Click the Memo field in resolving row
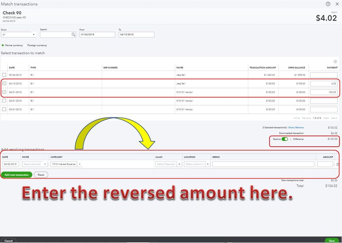342x243 pixels. (x=263, y=164)
